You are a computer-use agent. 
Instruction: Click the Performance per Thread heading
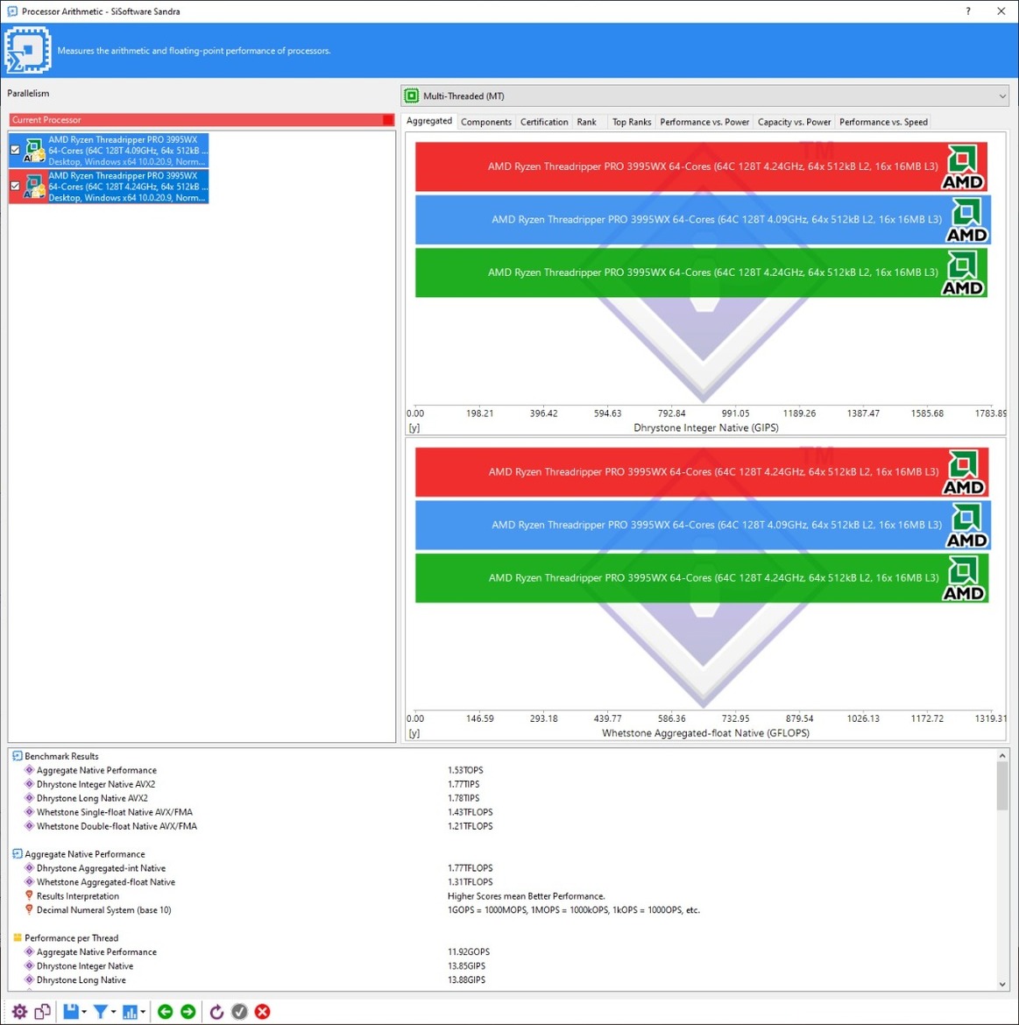pyautogui.click(x=71, y=937)
